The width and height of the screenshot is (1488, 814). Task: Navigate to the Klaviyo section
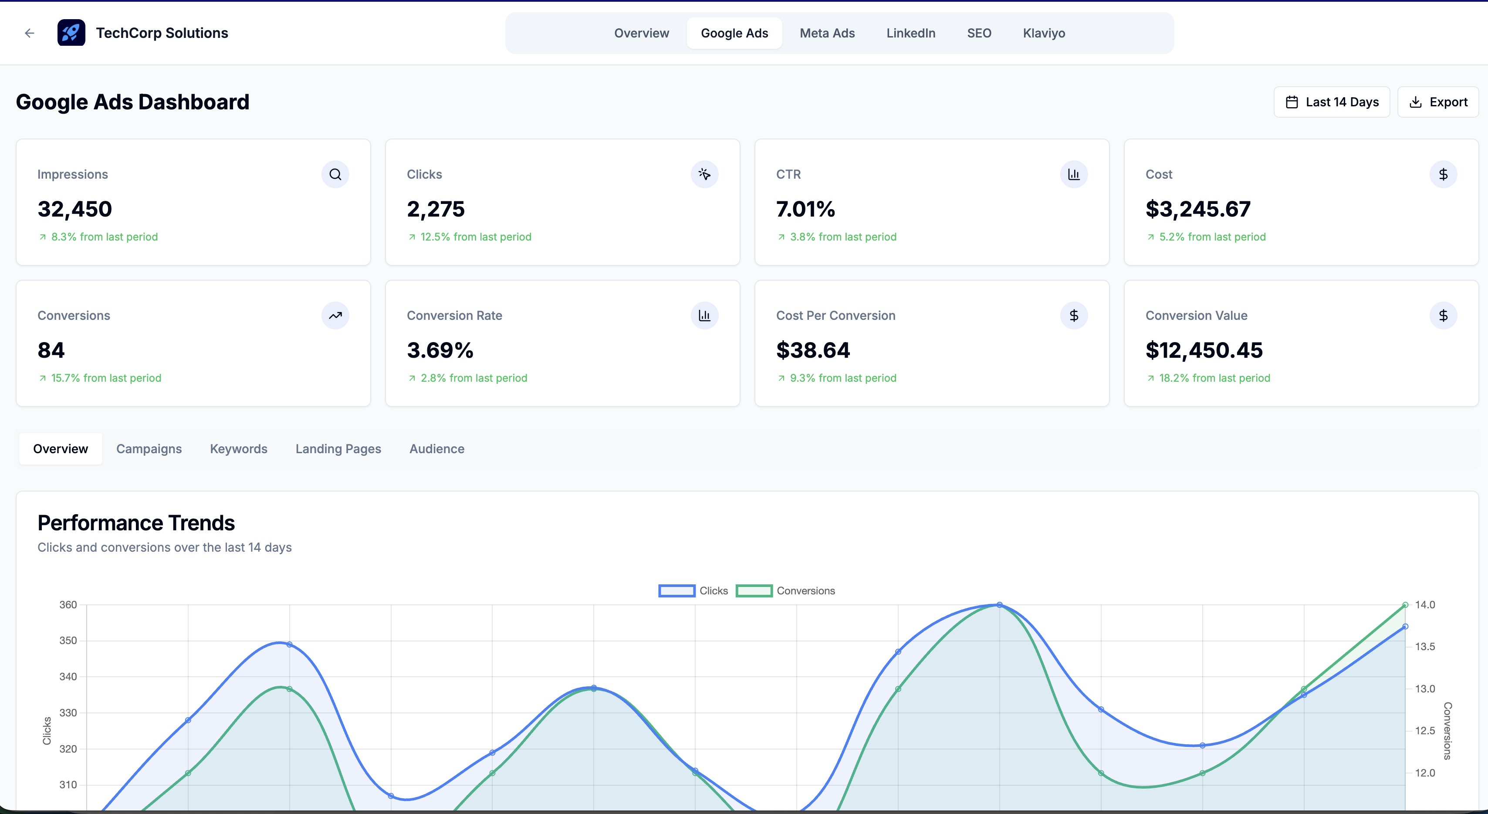[x=1044, y=33]
